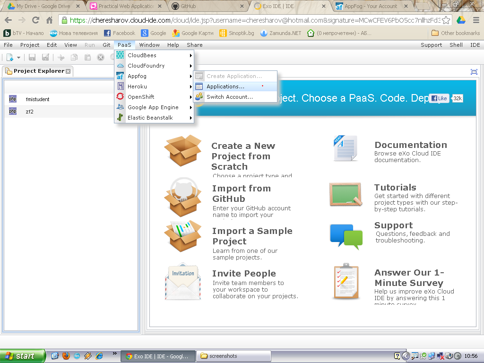Click the Support link in the menu bar
Screen dimensions: 484x363
[431, 45]
